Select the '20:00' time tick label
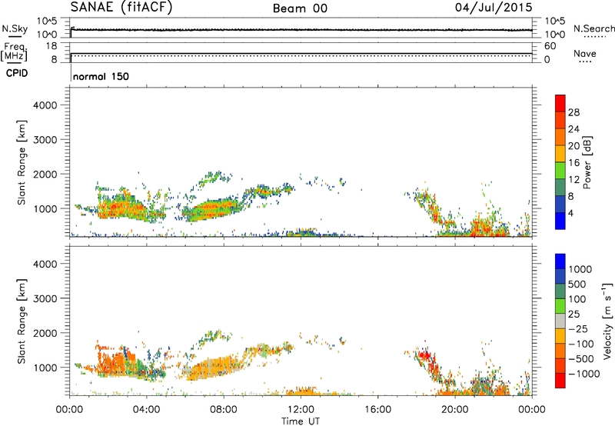Viewport: 615px width, 426px height. tap(455, 410)
